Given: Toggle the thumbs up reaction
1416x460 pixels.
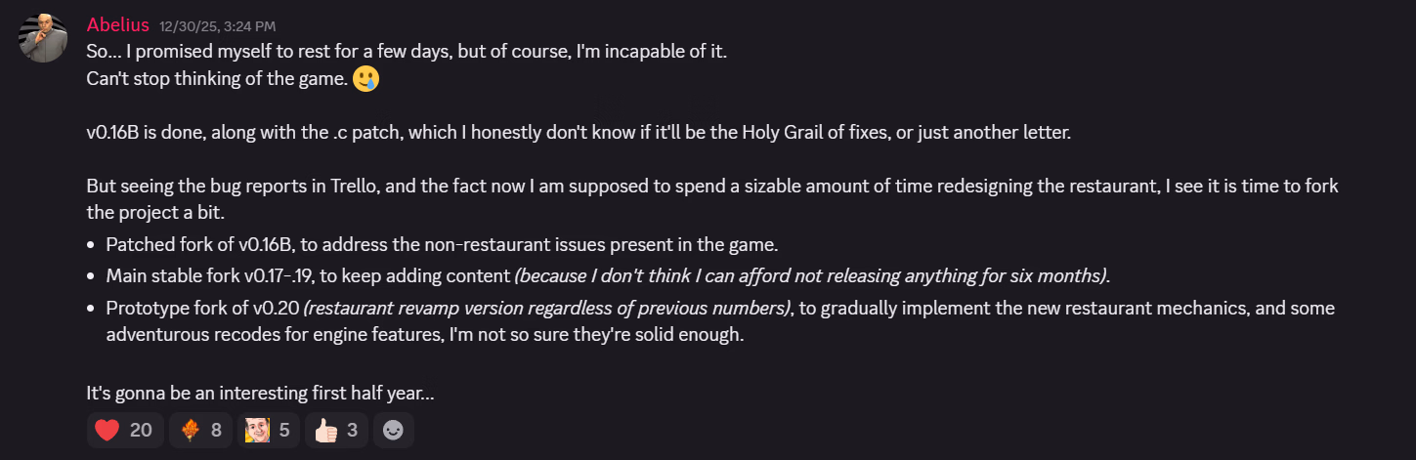Looking at the screenshot, I should pos(337,430).
